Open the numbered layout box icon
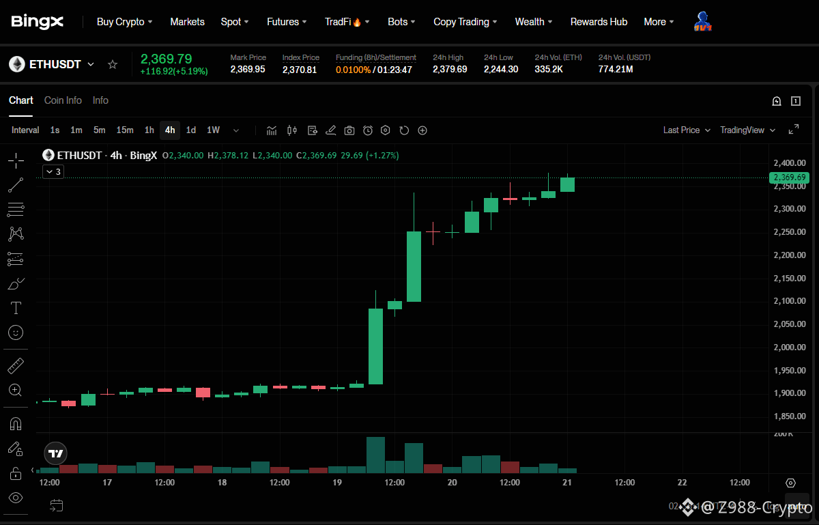 coord(796,101)
